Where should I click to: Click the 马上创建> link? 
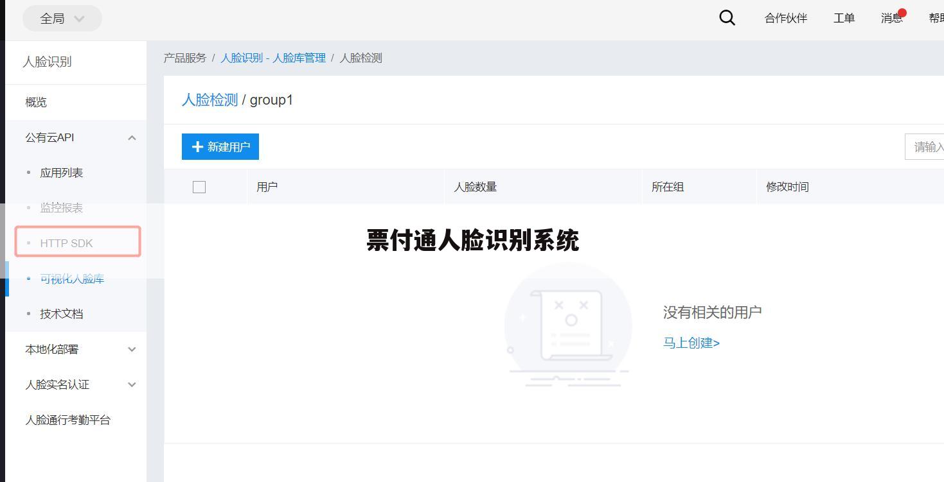(691, 343)
